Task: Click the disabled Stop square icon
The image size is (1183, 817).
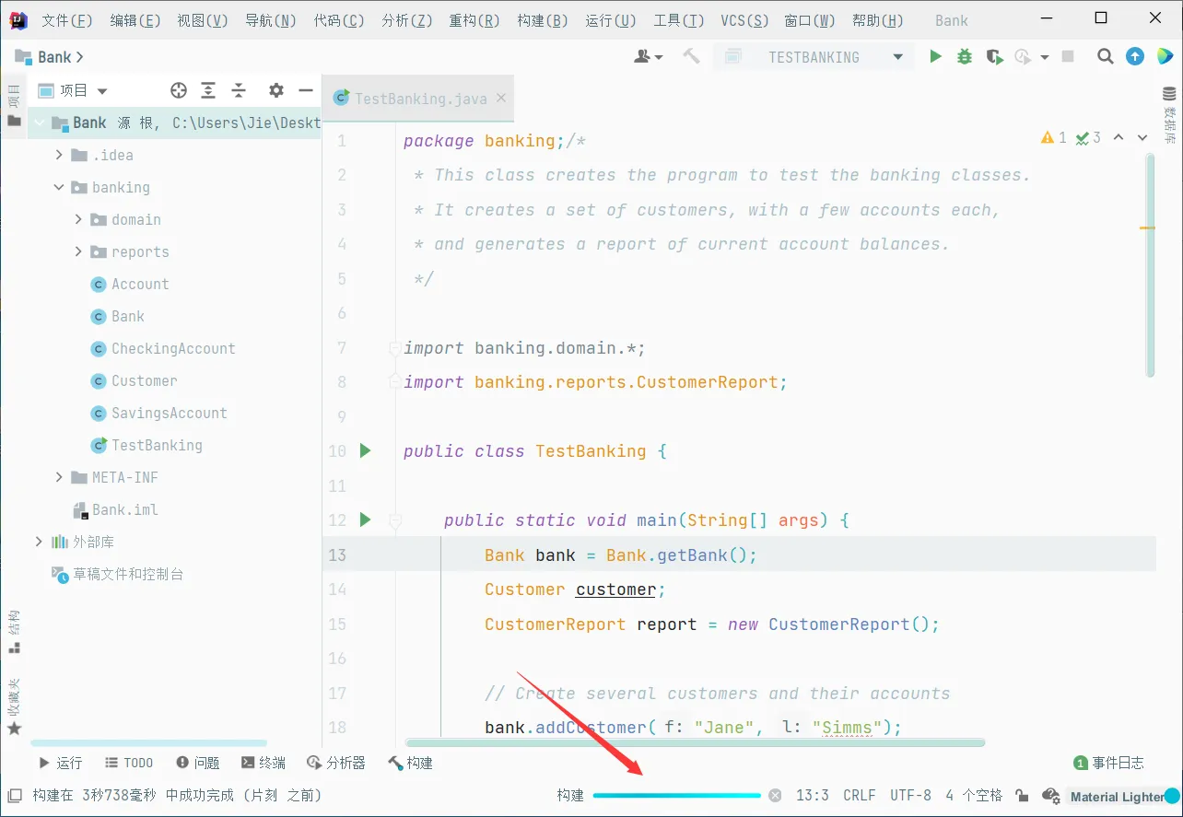Action: (x=1068, y=57)
